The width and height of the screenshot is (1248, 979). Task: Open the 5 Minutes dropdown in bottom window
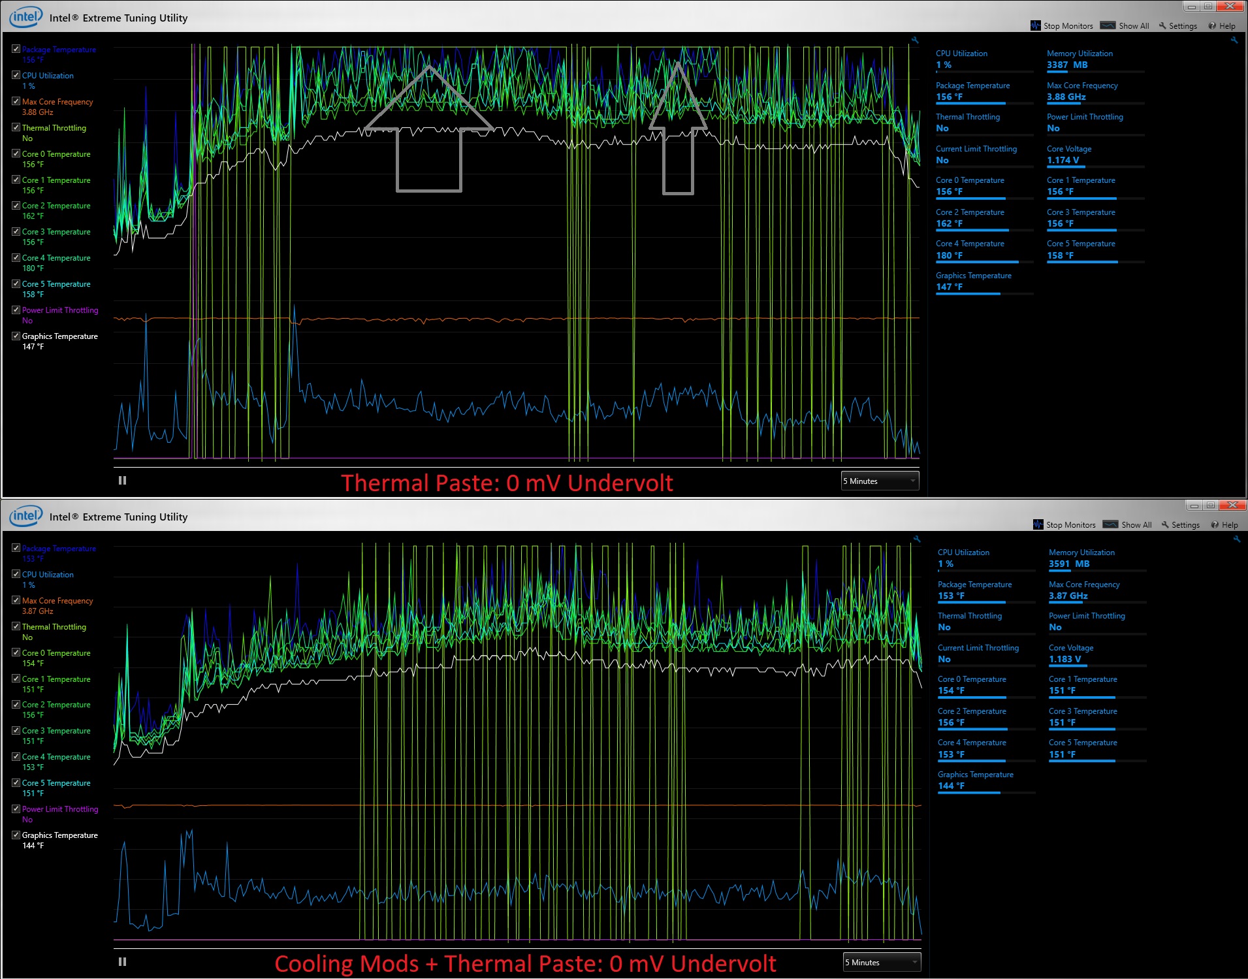(x=882, y=962)
